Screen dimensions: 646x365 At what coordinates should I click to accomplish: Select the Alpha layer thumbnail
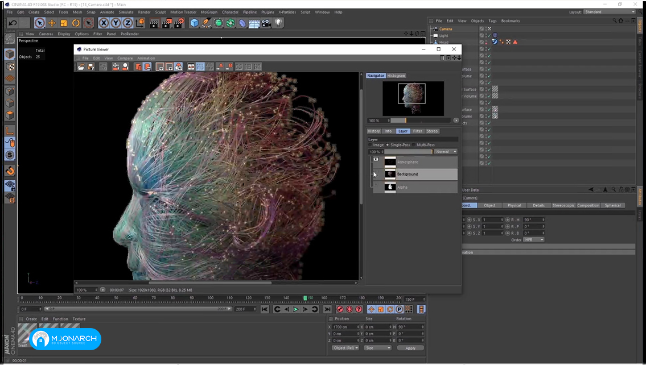tap(390, 187)
